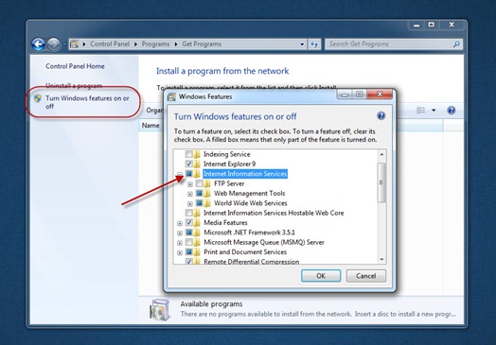Click Control Panel breadcrumb in address bar
The image size is (496, 345).
point(110,44)
